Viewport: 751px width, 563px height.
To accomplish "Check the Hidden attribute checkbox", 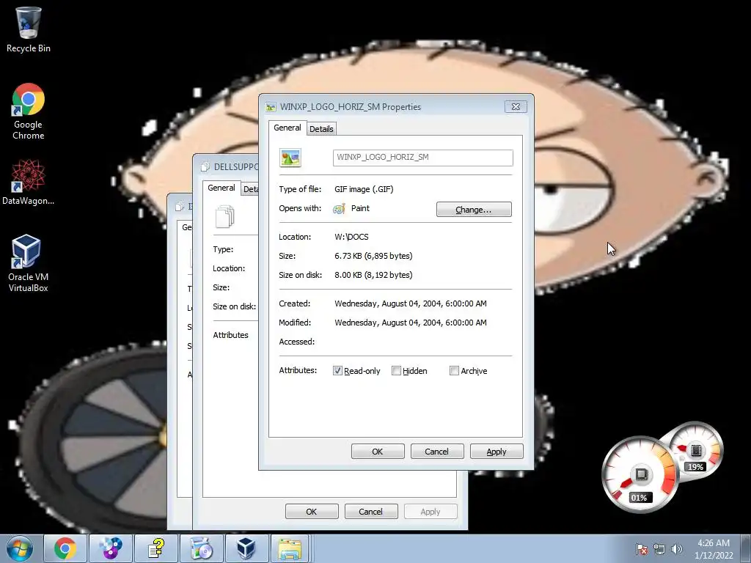I will coord(396,371).
